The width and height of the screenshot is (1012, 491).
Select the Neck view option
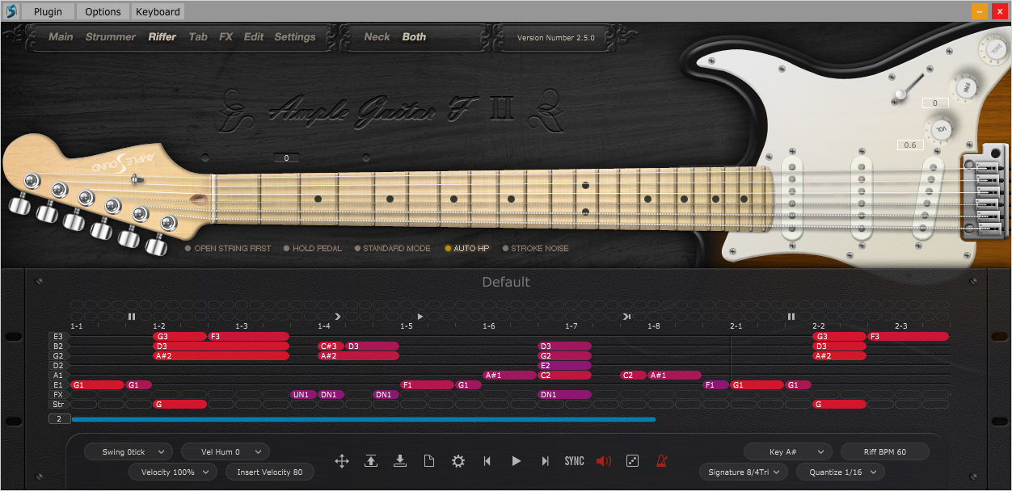[377, 37]
